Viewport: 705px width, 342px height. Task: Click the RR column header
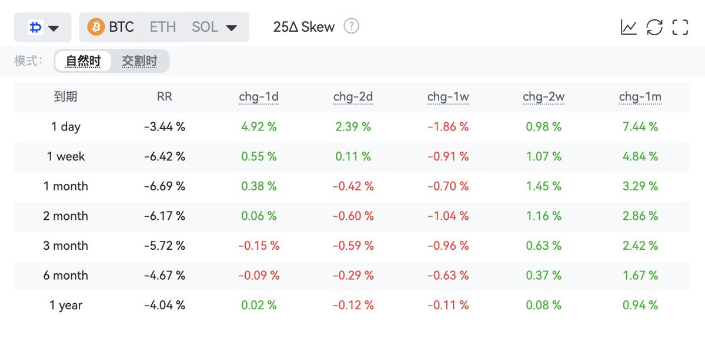click(x=165, y=97)
